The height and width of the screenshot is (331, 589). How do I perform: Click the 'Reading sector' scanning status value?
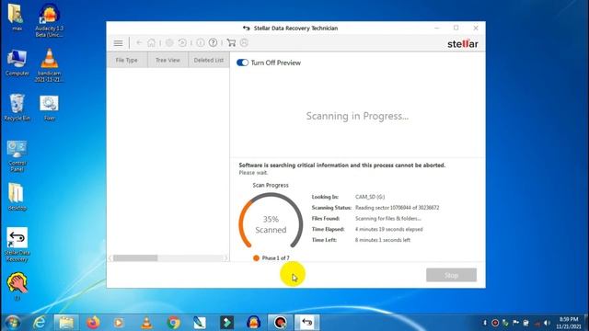[397, 208]
